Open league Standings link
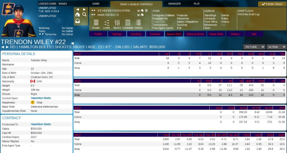 tap(210, 15)
